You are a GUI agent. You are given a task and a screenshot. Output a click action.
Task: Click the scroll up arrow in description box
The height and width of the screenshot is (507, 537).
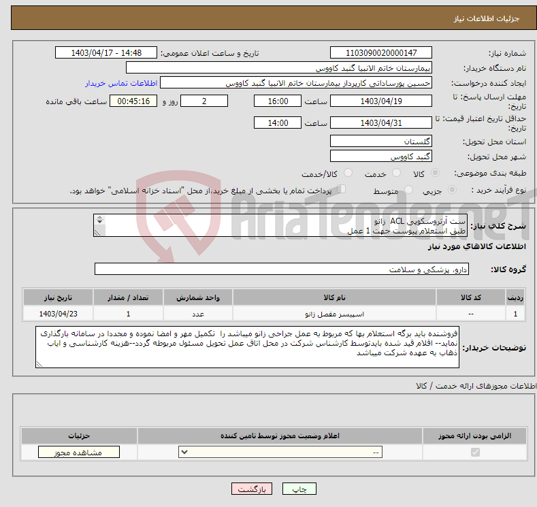(x=99, y=217)
